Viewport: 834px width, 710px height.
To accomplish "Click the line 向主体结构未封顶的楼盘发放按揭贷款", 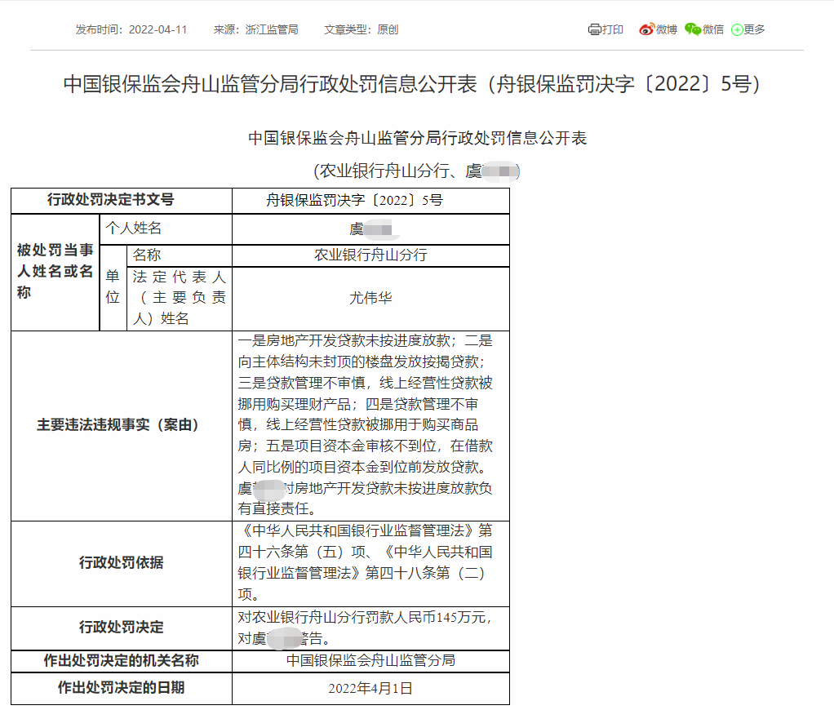I will pos(358,362).
